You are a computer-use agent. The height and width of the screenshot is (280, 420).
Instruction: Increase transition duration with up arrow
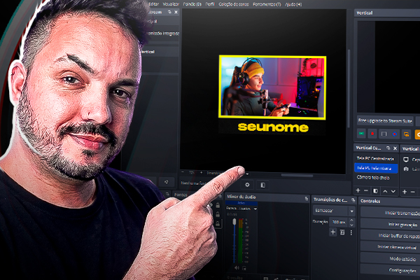point(351,219)
